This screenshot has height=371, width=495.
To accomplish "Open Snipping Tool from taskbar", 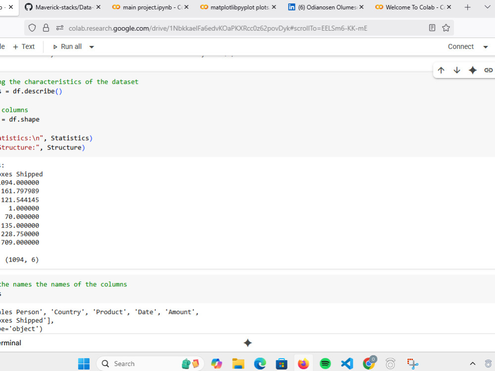I will [412, 364].
